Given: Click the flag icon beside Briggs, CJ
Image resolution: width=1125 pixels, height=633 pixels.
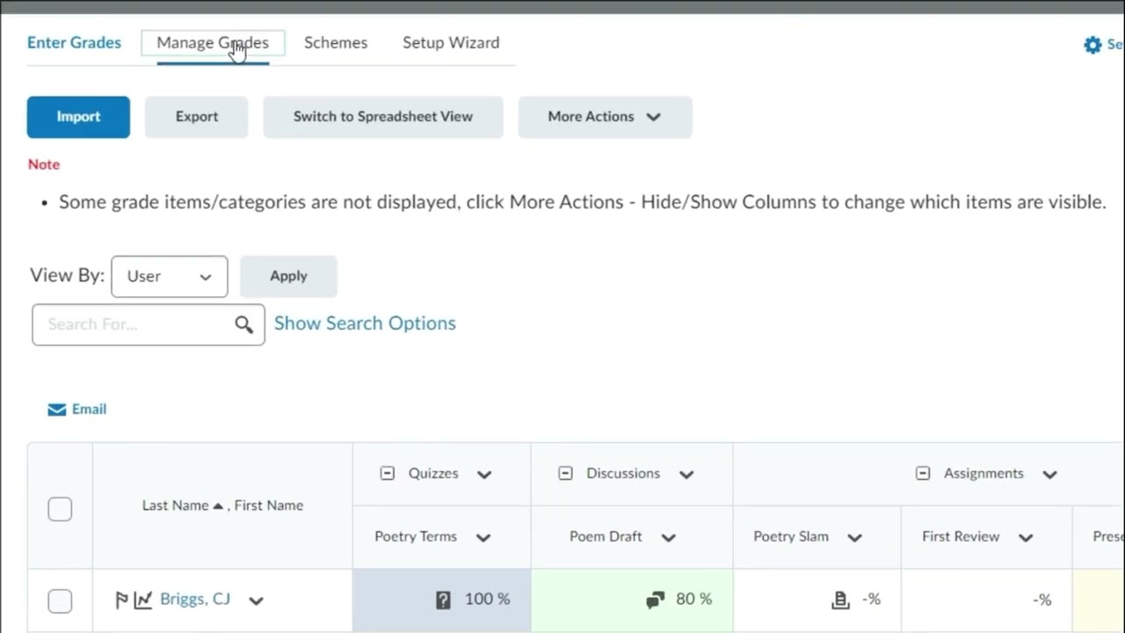Looking at the screenshot, I should coord(122,600).
